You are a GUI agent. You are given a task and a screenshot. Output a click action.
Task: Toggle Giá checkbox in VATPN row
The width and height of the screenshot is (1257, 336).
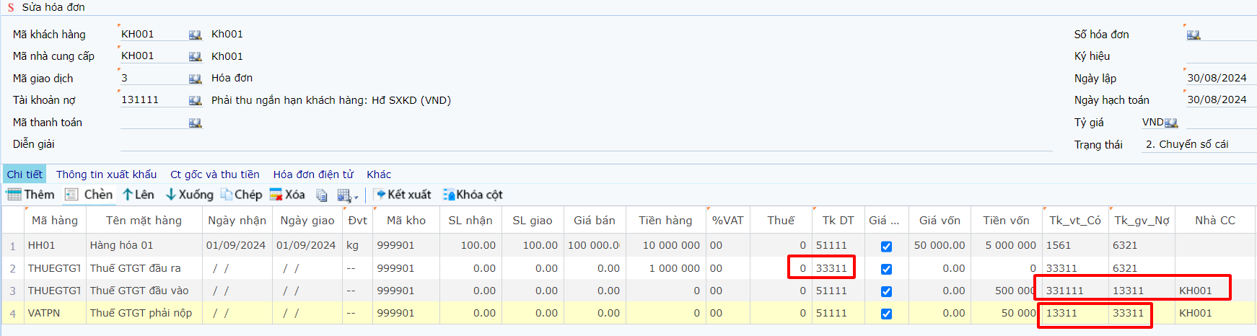[x=886, y=314]
